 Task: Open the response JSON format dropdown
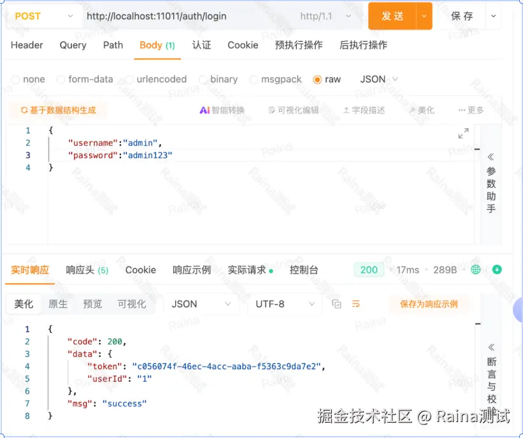pyautogui.click(x=201, y=304)
